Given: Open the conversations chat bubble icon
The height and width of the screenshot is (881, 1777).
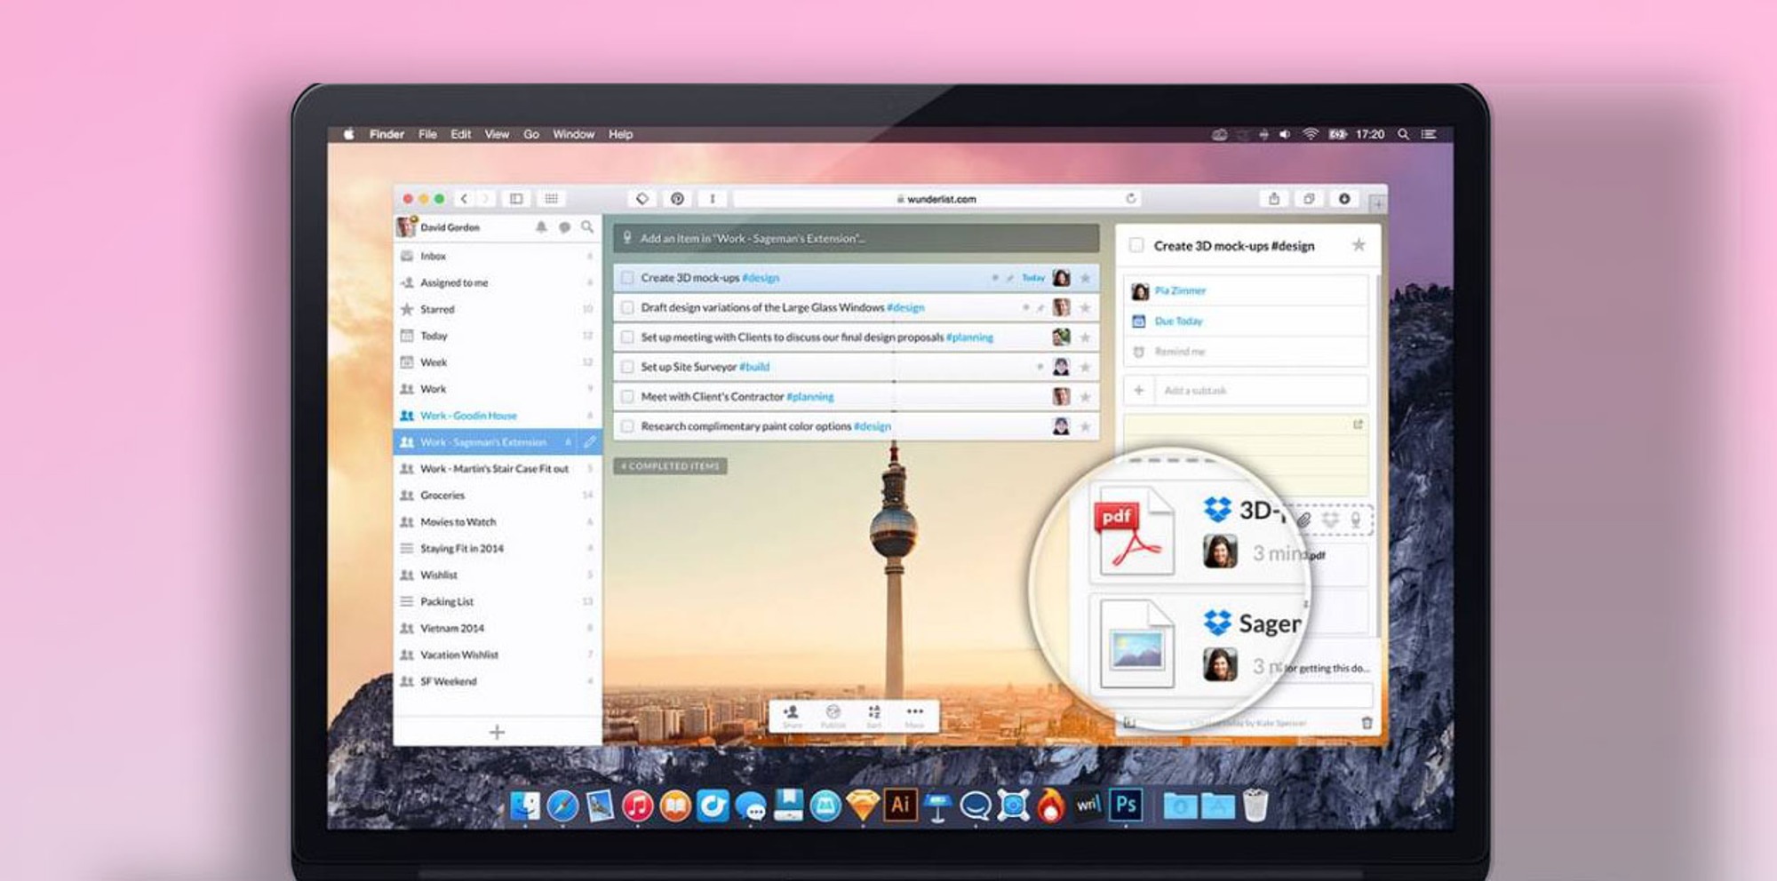Looking at the screenshot, I should [x=564, y=227].
